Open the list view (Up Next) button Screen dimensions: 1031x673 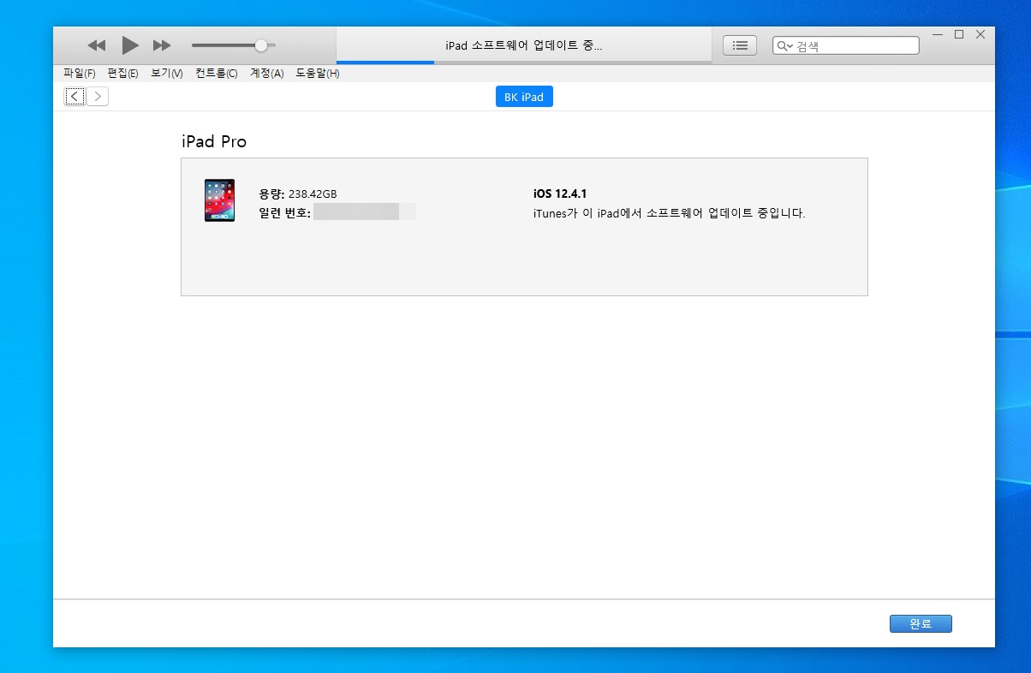click(x=740, y=45)
